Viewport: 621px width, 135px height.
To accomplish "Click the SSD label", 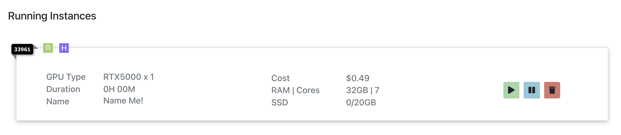I will click(x=280, y=102).
